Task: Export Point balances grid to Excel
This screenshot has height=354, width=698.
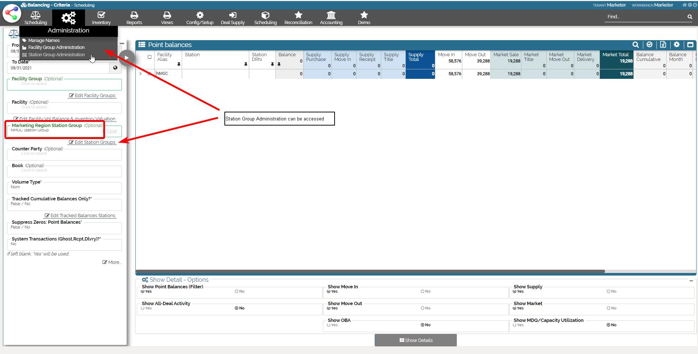Action: coord(663,45)
